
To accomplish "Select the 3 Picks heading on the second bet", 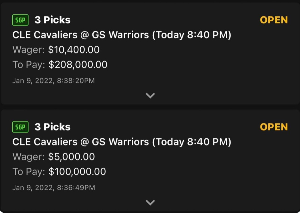I will [52, 127].
